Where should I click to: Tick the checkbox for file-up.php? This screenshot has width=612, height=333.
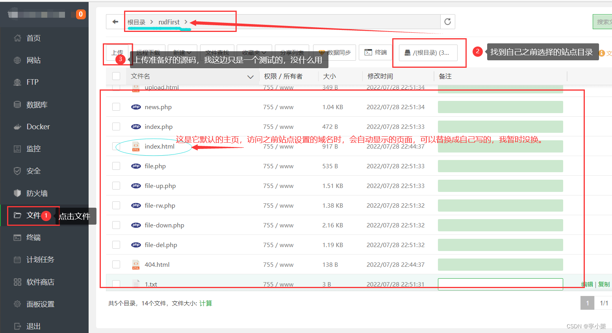tap(116, 186)
